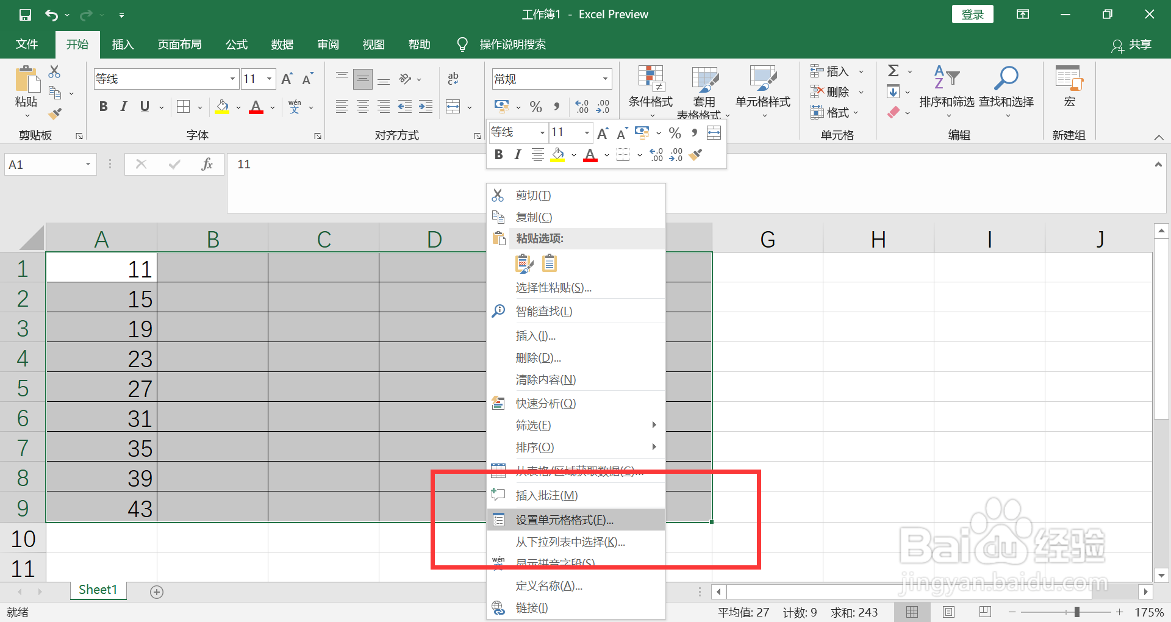
Task: Select 设置单元格格式 from the context menu
Action: point(566,519)
